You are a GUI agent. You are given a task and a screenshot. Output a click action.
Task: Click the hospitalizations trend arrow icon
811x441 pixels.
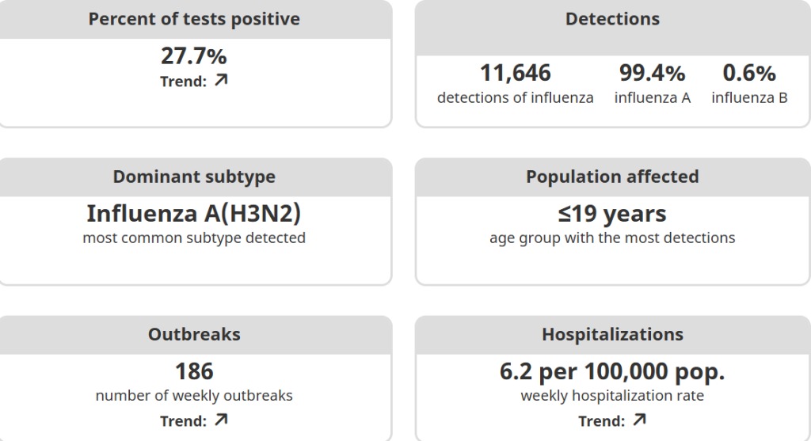(639, 420)
